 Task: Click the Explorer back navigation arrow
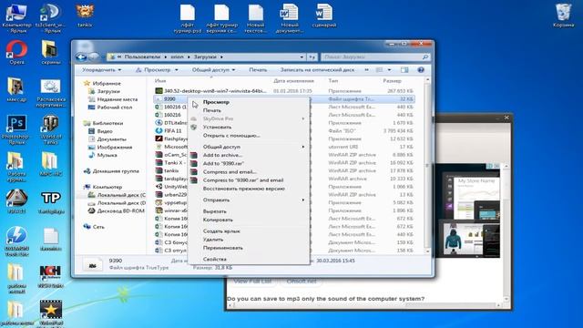click(x=81, y=56)
